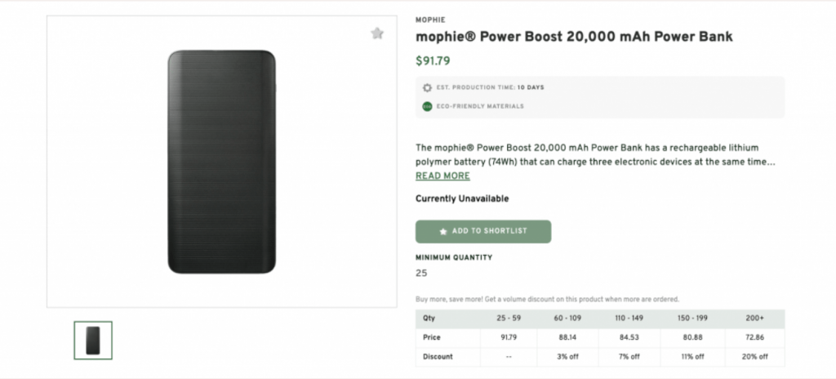
Task: Click the Currently Unavailable status text
Action: click(462, 198)
